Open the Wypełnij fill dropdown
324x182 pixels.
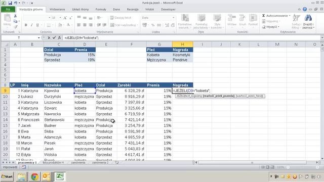[x=271, y=21]
